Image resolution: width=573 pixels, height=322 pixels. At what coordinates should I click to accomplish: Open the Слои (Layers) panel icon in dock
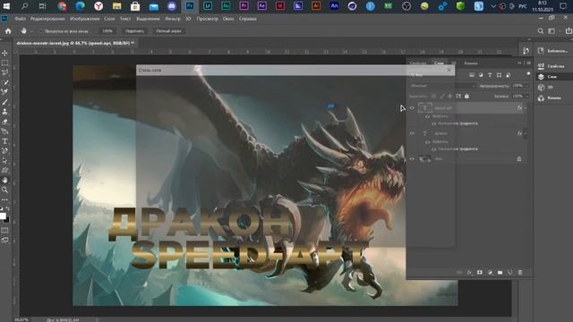541,77
